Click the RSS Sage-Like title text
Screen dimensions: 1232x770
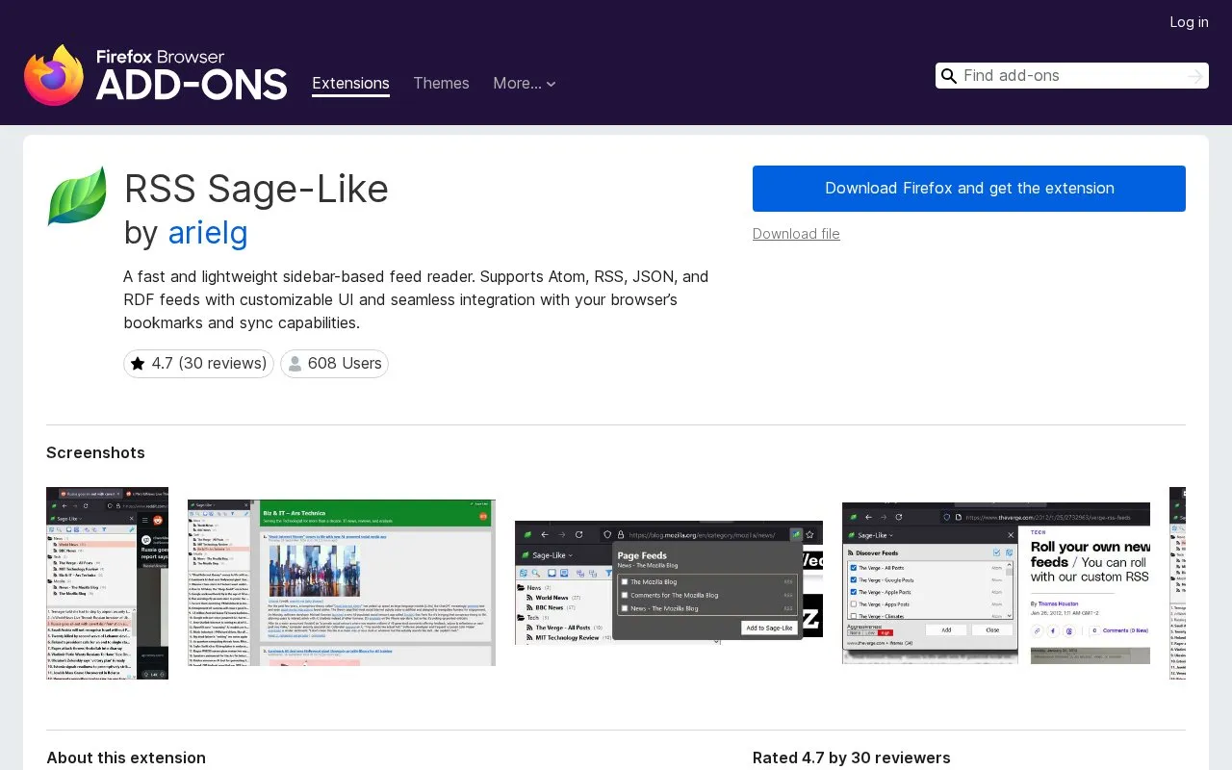point(256,189)
